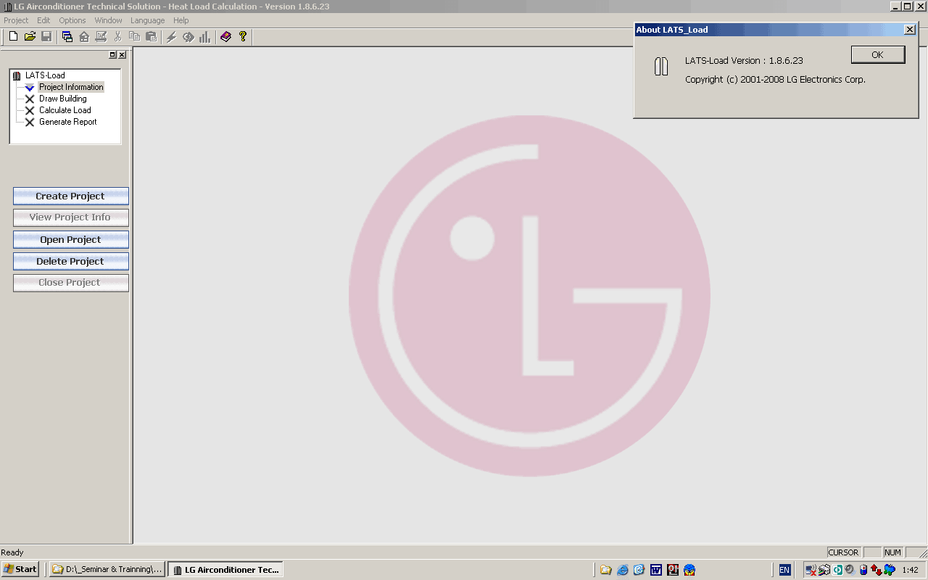Click the folder quick launch icon
The image size is (928, 580).
point(606,570)
